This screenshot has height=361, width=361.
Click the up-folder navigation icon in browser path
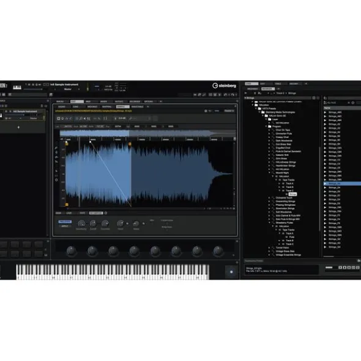(x=255, y=93)
